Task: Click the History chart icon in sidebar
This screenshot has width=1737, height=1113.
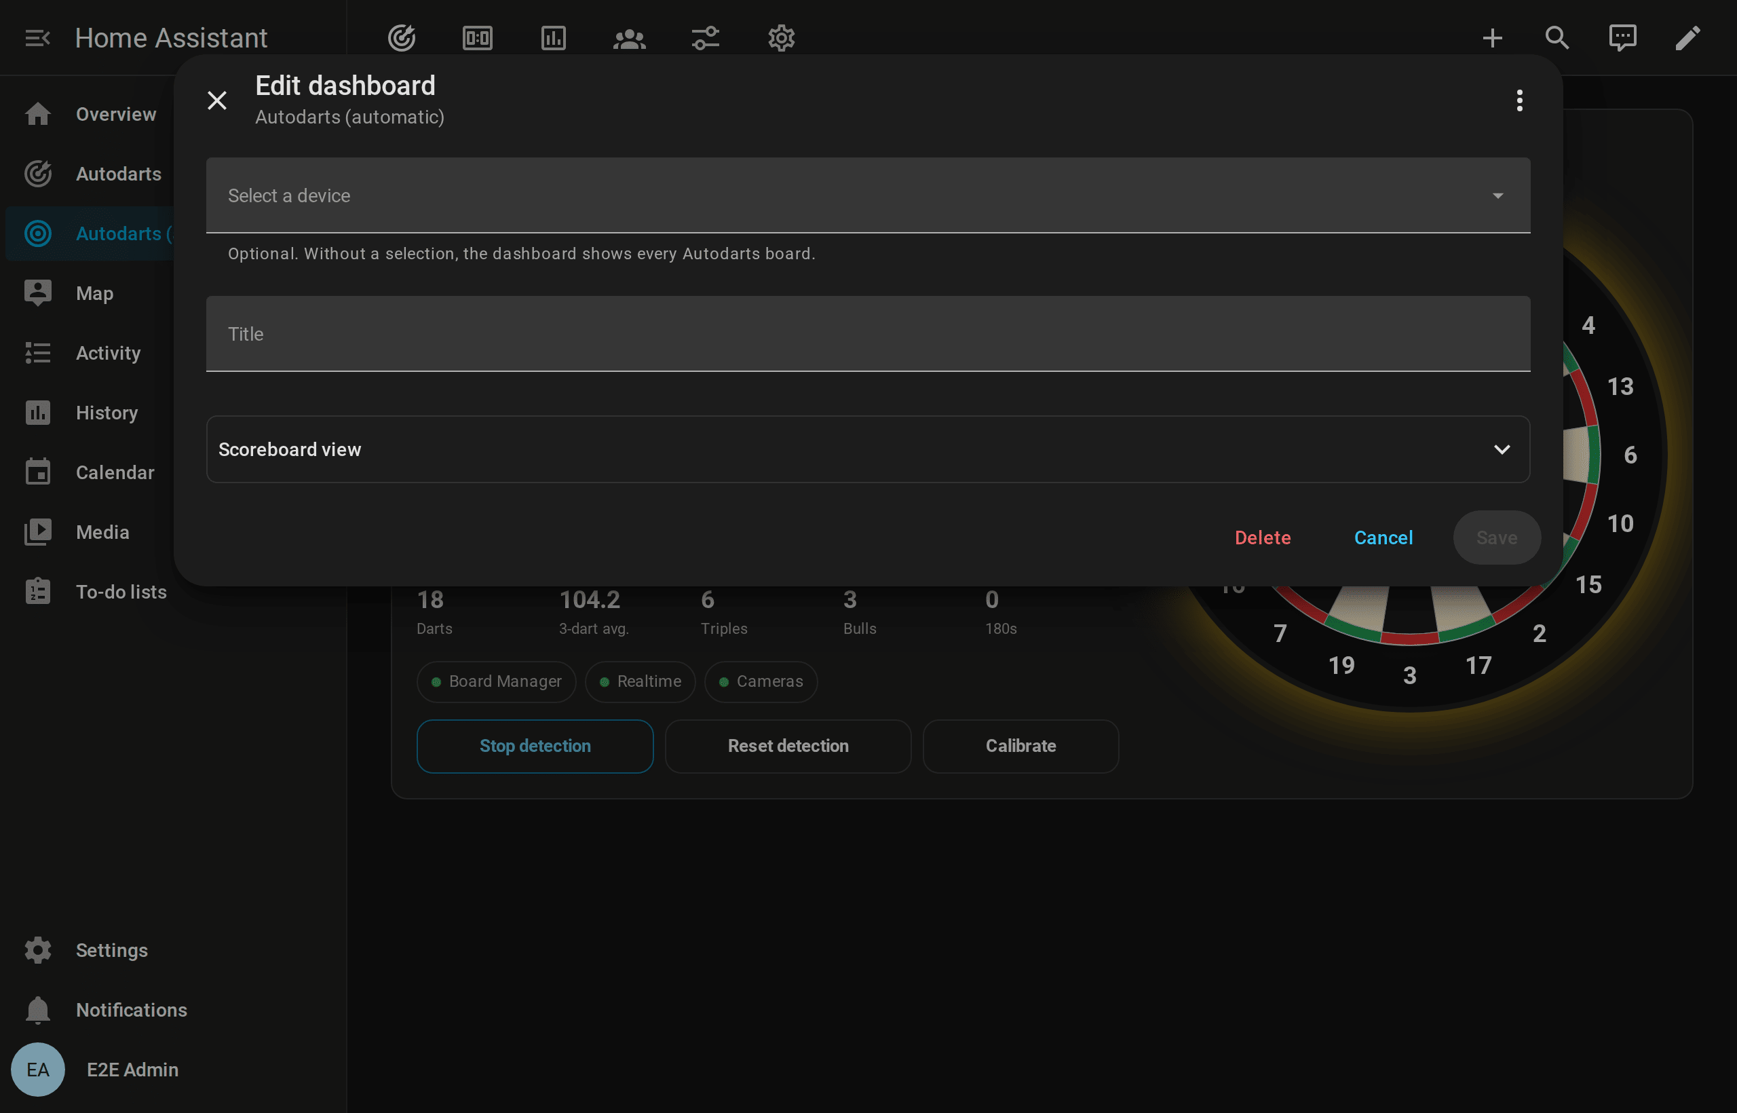Action: 37,413
